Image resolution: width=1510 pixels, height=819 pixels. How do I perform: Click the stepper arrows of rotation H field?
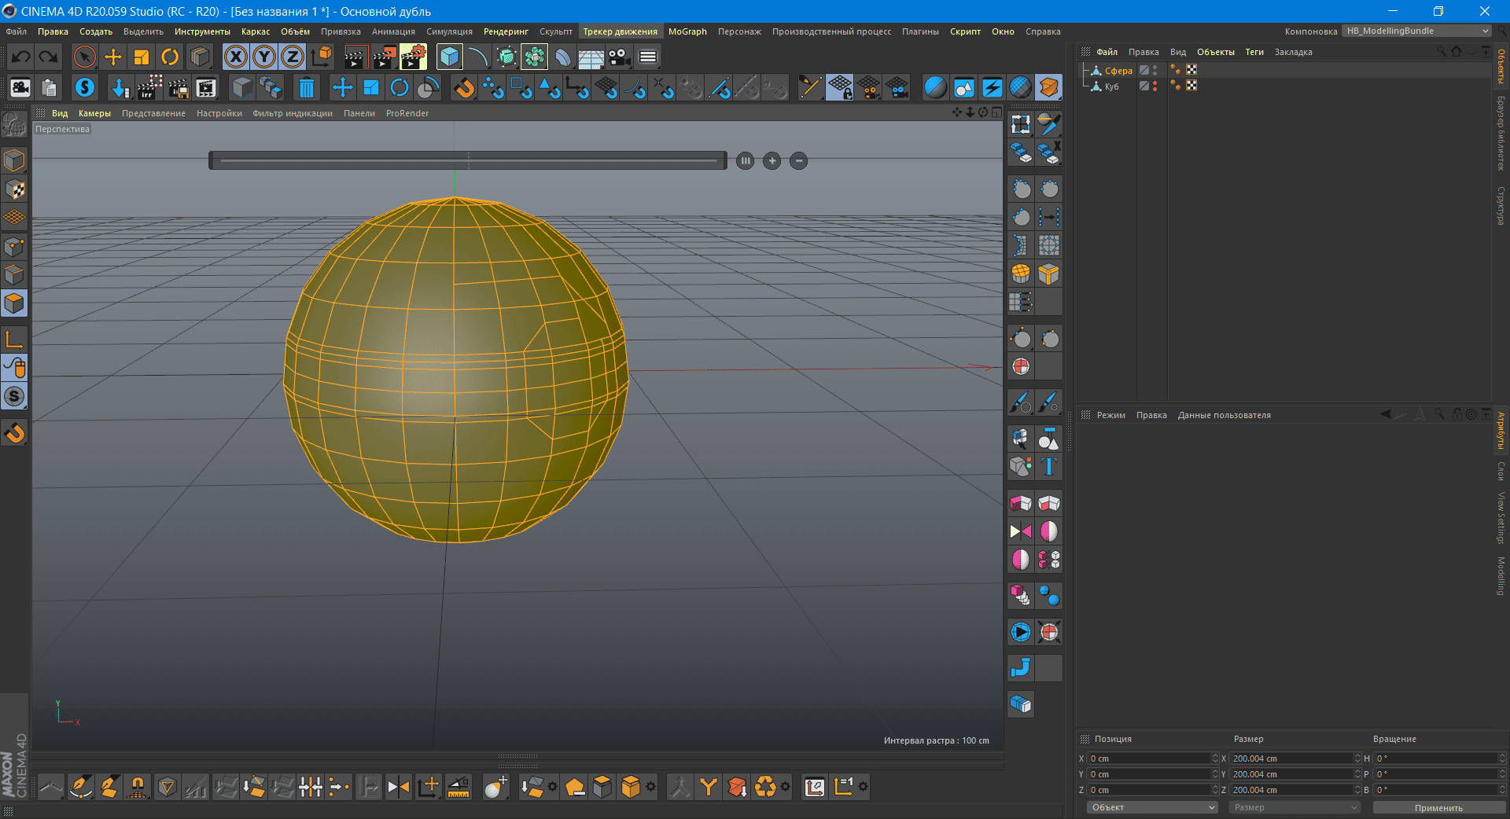(x=1502, y=758)
